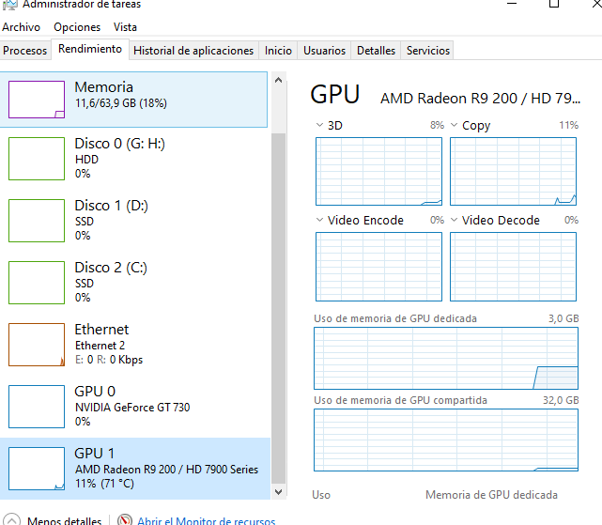Open the Servicios tab
602x525 pixels.
[428, 51]
